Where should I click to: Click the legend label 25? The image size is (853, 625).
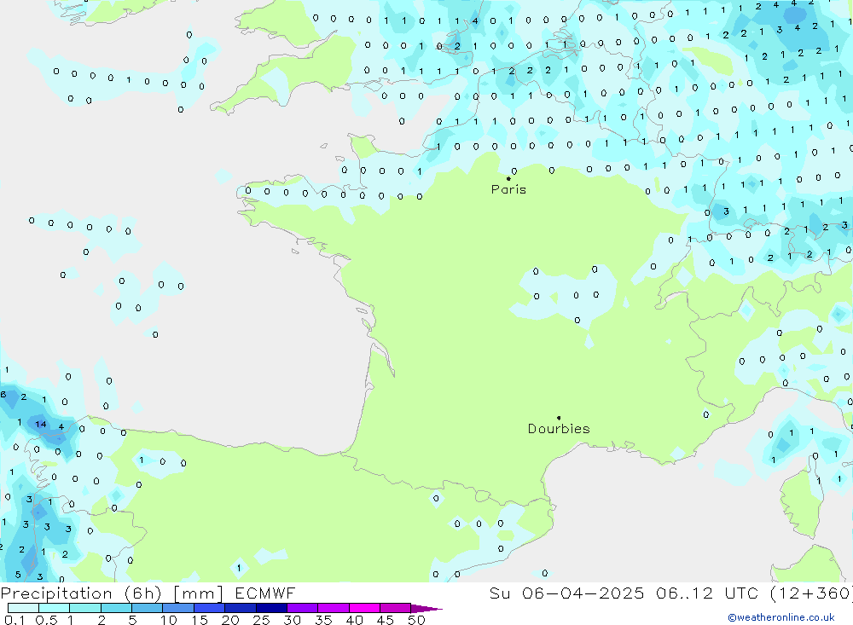pos(262,620)
